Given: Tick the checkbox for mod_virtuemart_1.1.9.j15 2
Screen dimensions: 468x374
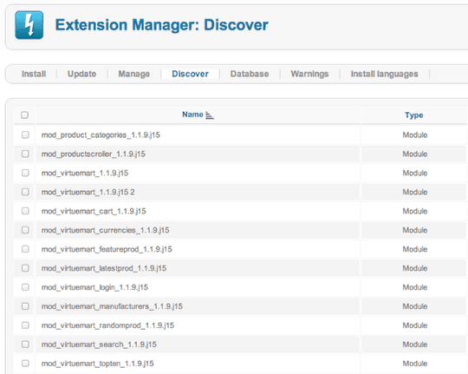Looking at the screenshot, I should pyautogui.click(x=25, y=192).
